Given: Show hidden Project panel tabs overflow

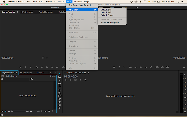Looking at the screenshot, I should point(55,73).
